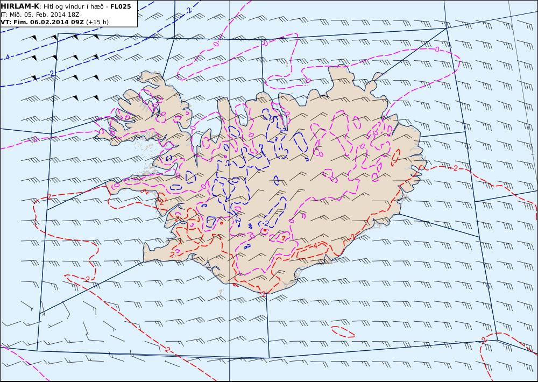Click the 'IT: Mið. 05. Feb. 2014 18Z' line
Viewport: 538px width, 382px height.
tap(40, 15)
